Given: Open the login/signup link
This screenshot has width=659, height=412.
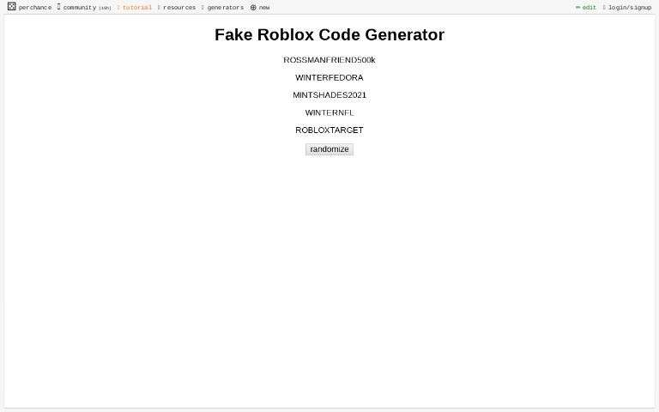Looking at the screenshot, I should tap(630, 8).
